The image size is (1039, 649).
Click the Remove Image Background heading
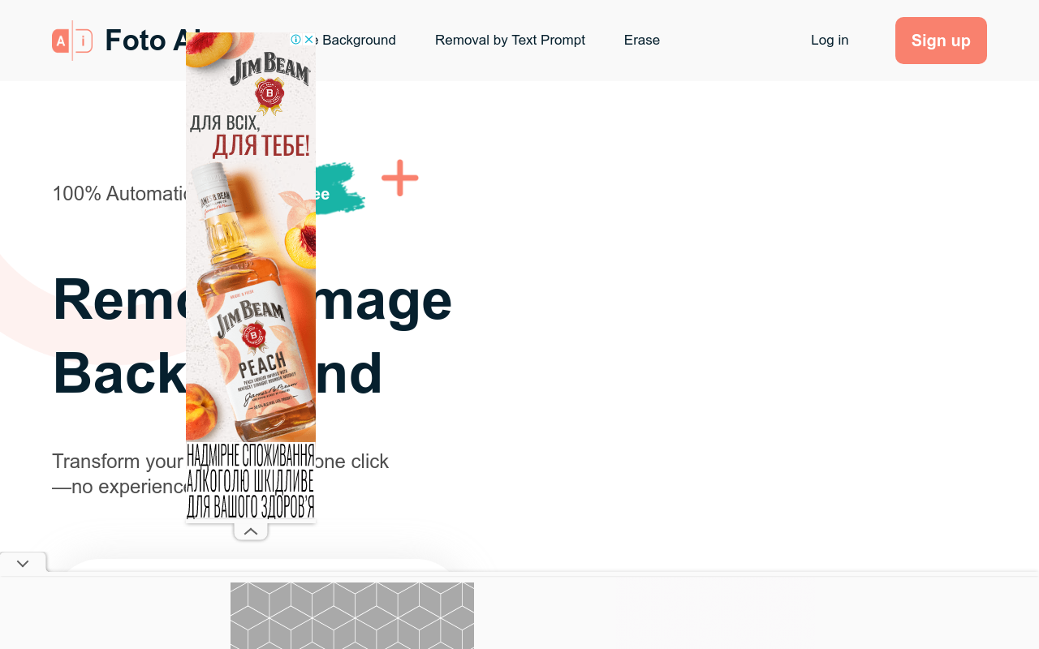[x=252, y=336]
